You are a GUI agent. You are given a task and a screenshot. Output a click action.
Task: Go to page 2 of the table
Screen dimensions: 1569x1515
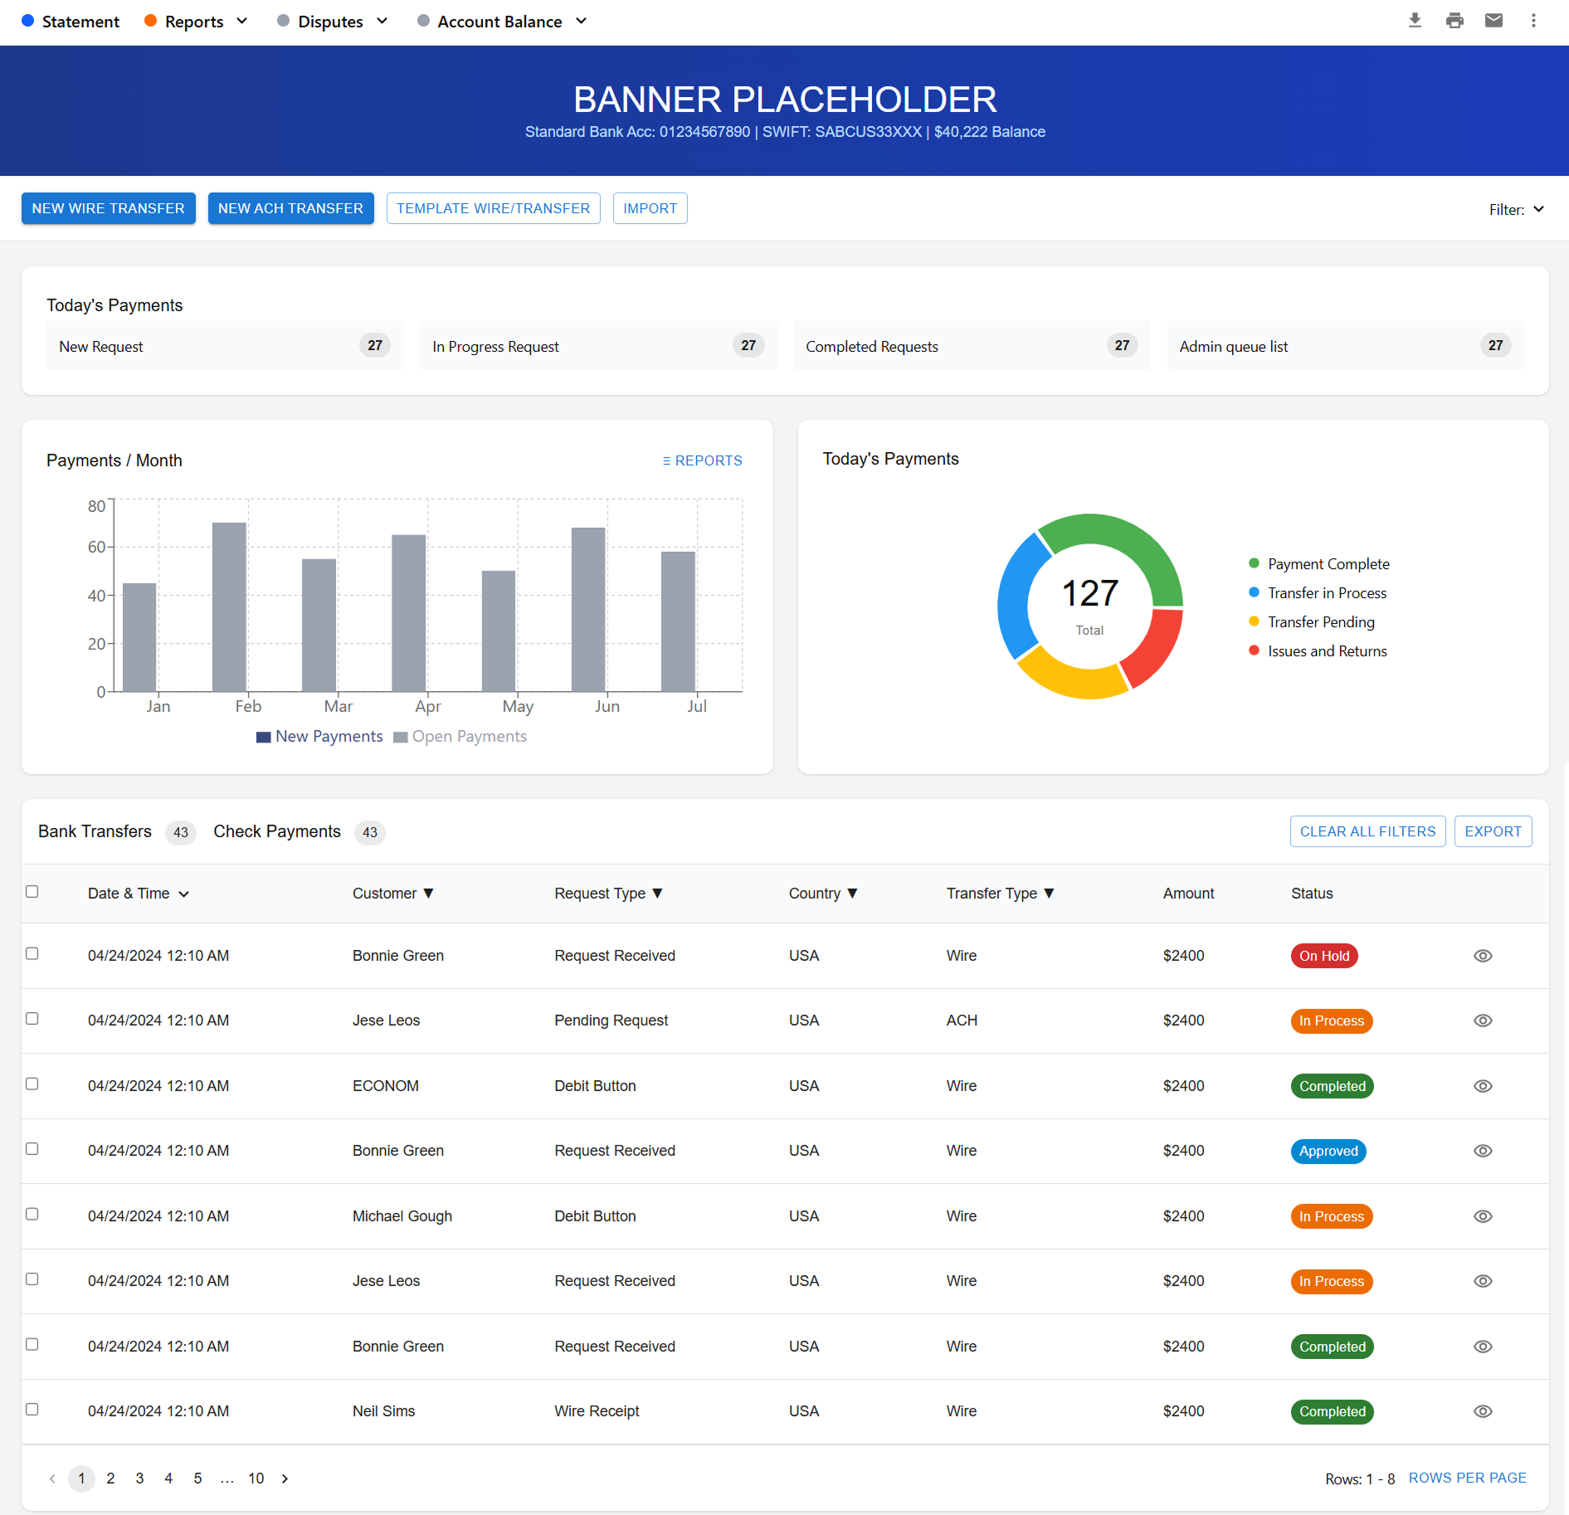(110, 1478)
